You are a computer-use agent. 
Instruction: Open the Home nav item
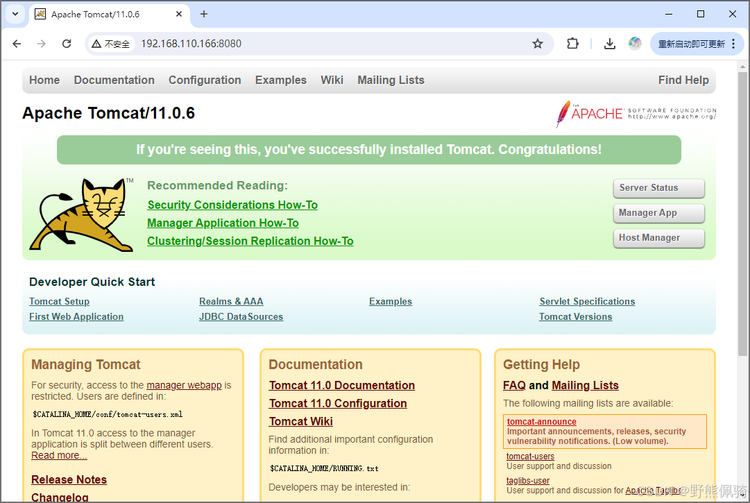coord(44,80)
